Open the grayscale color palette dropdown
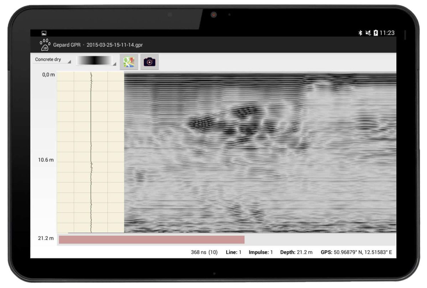Image resolution: width=427 pixels, height=288 pixels. pos(96,61)
